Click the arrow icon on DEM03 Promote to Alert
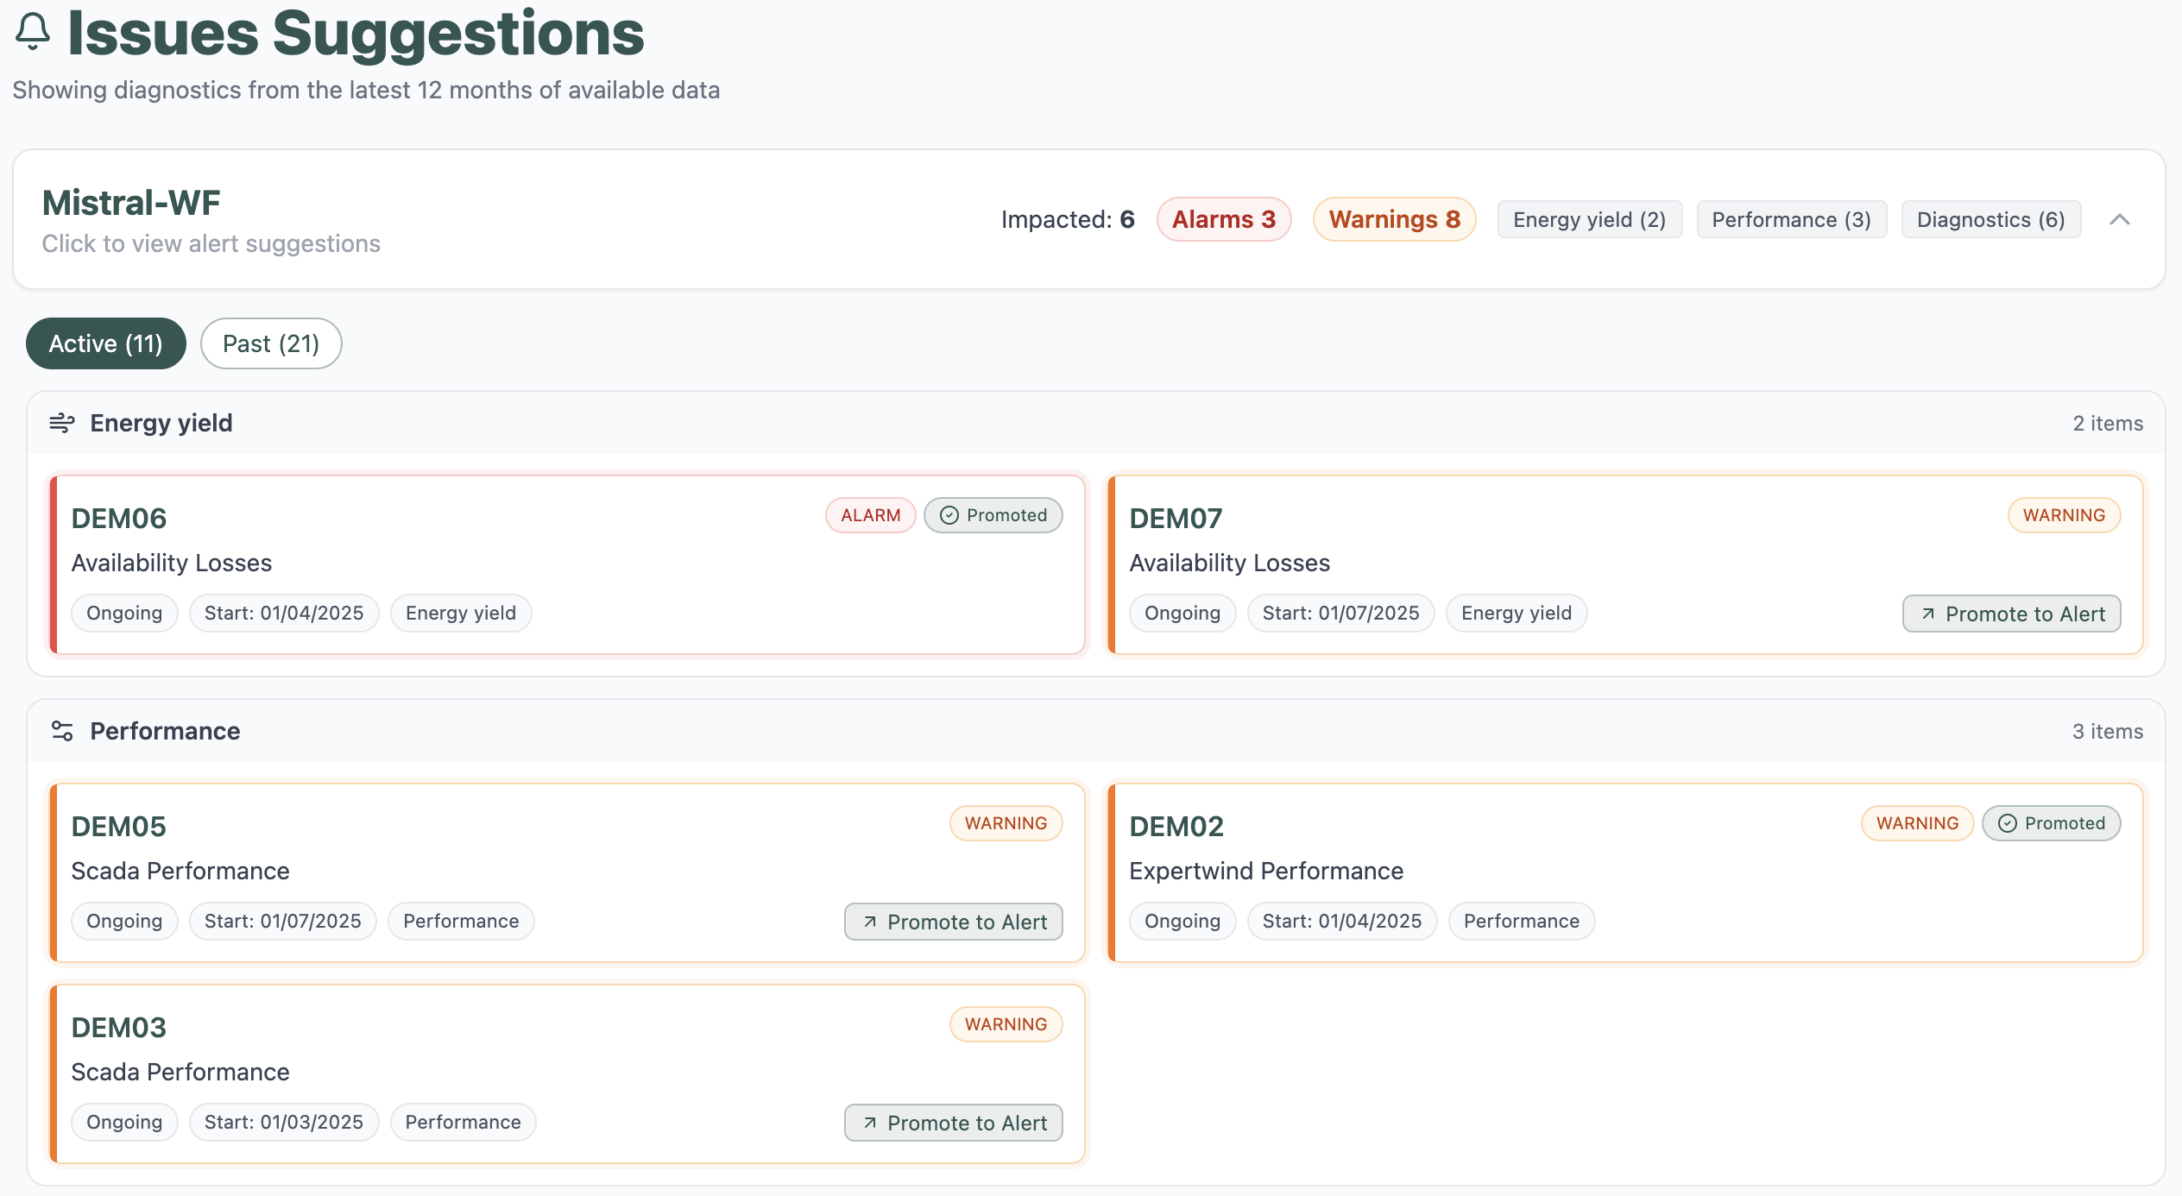This screenshot has height=1196, width=2182. point(870,1123)
